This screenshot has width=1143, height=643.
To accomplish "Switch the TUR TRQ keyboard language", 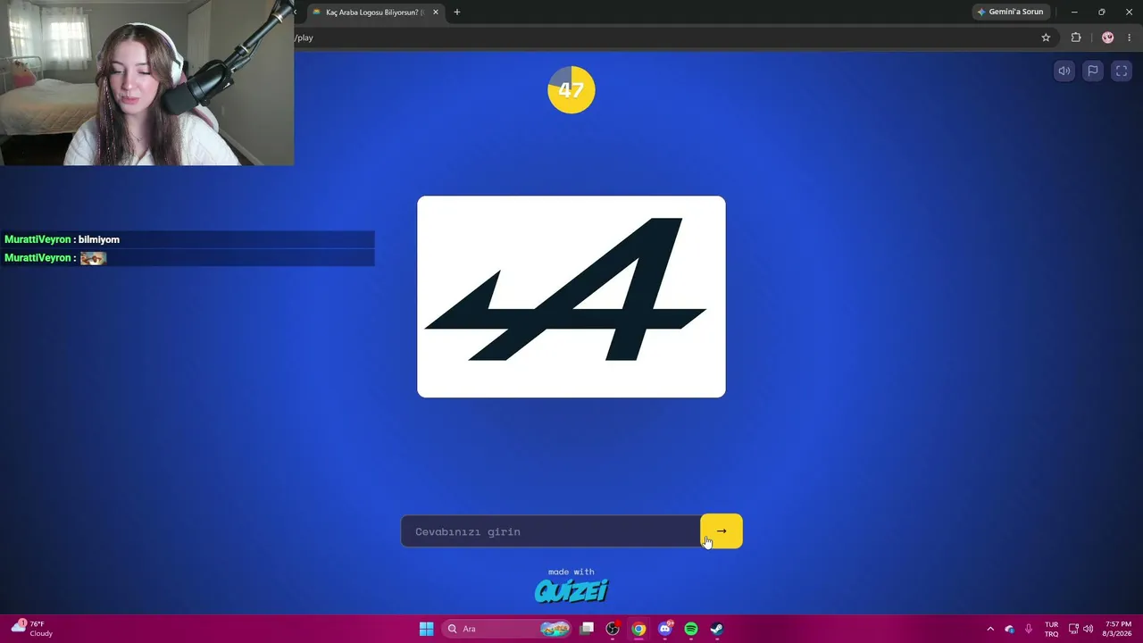I will coord(1051,629).
